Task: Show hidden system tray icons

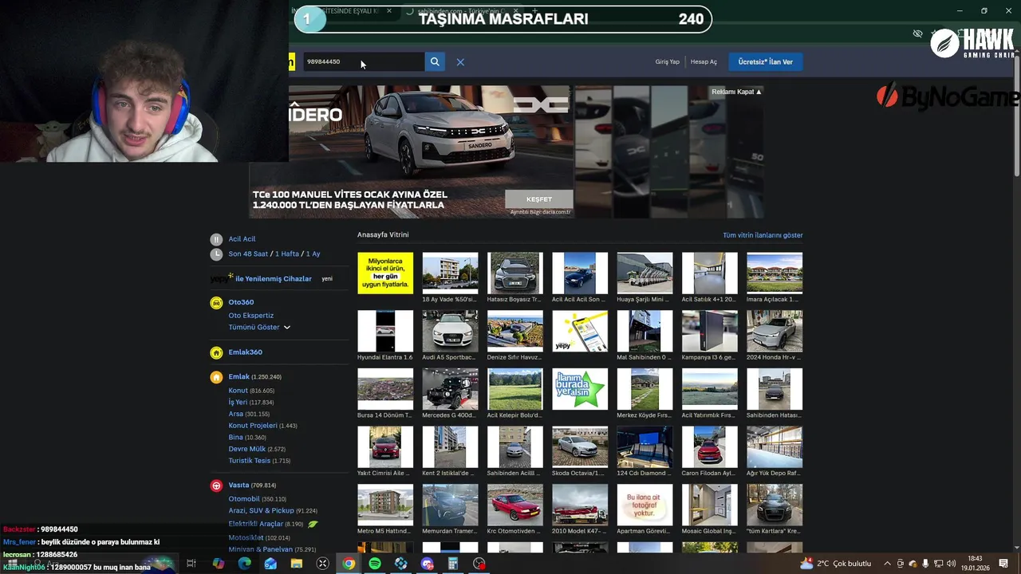Action: point(887,564)
